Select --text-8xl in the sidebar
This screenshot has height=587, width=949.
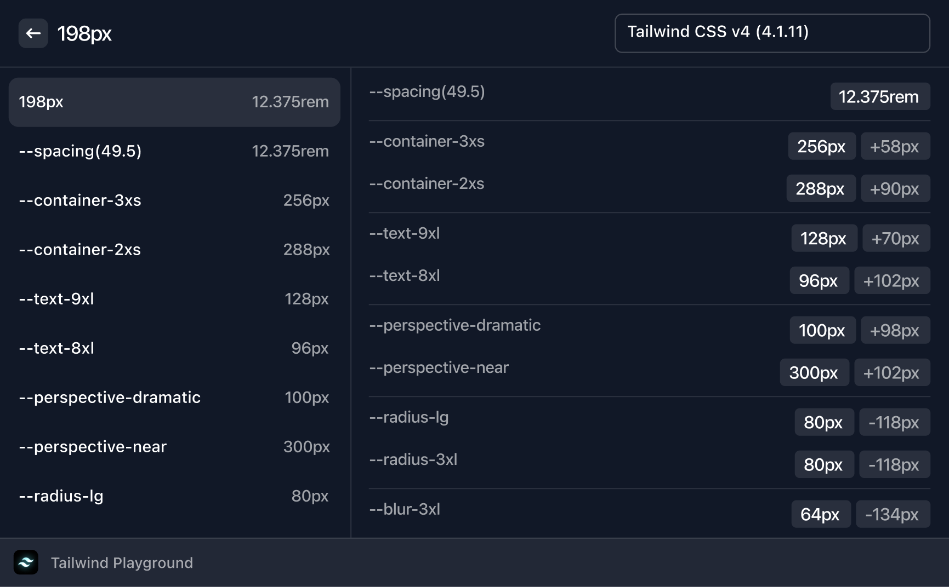pyautogui.click(x=174, y=348)
